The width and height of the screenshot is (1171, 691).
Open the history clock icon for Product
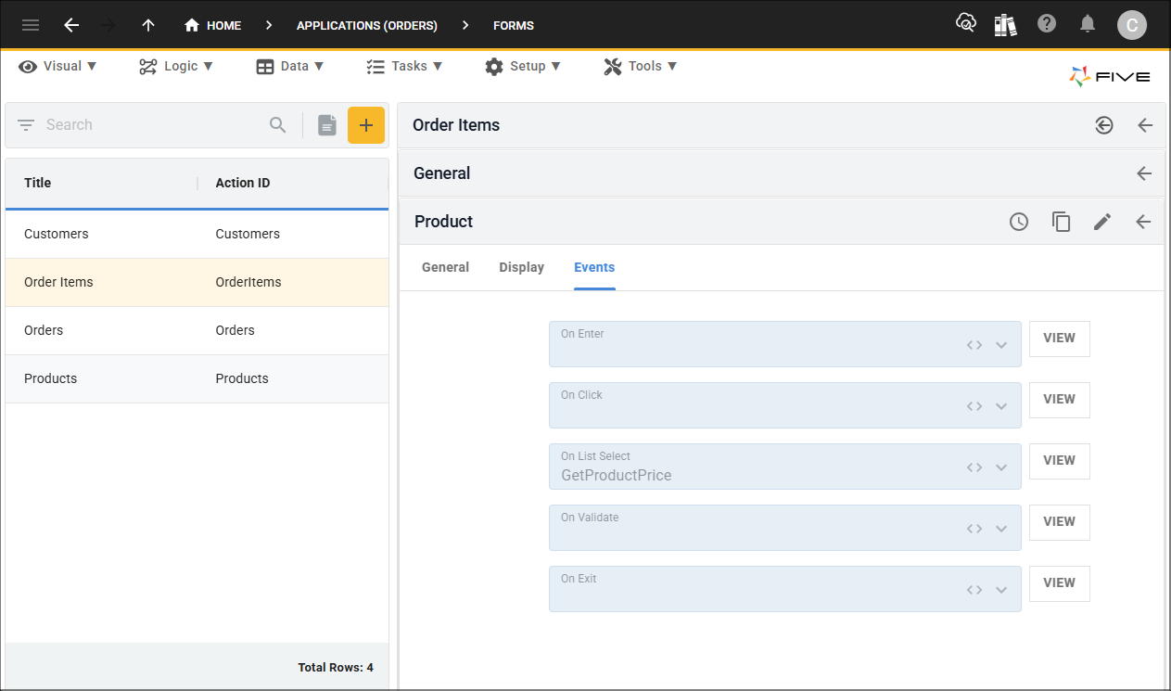[1019, 222]
